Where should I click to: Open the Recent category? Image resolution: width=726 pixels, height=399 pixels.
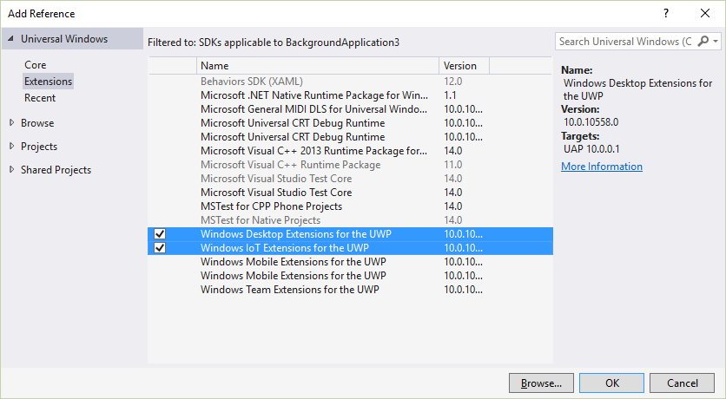[x=40, y=98]
